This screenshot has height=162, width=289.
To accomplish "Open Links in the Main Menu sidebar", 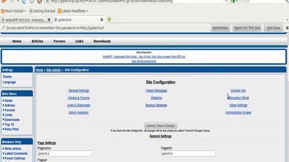I will pyautogui.click(x=8, y=115).
